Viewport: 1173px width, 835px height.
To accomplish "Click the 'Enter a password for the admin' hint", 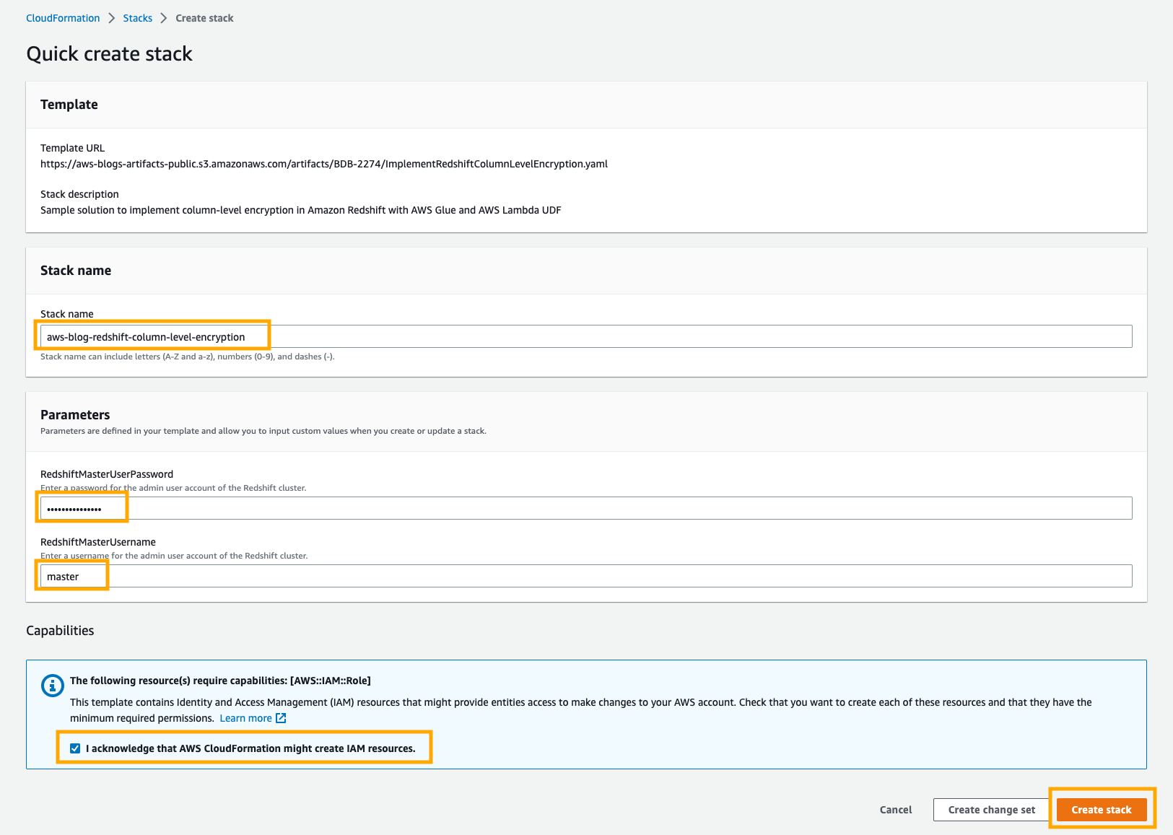I will point(173,488).
